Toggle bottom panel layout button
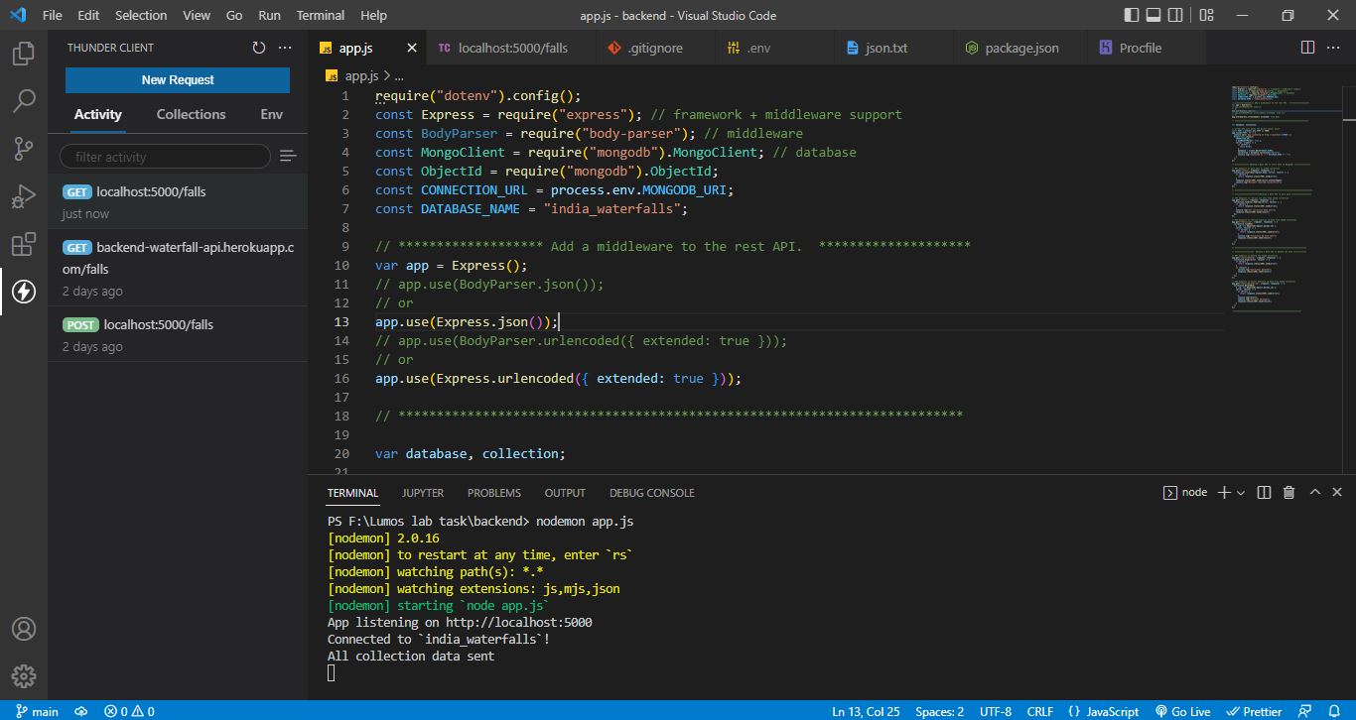The image size is (1356, 720). (1155, 15)
